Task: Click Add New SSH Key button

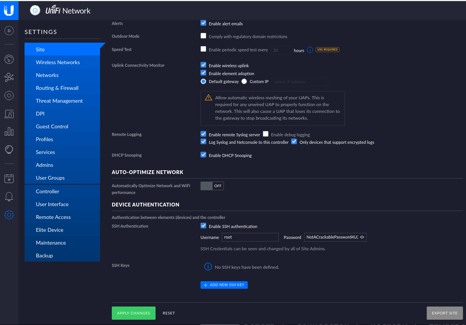Action: coord(224,285)
